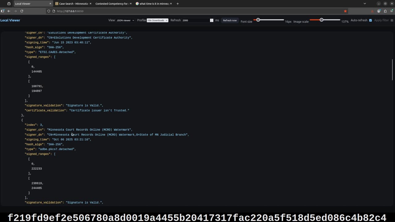Open the downloads panel icon
The width and height of the screenshot is (395, 222).
[x=372, y=11]
